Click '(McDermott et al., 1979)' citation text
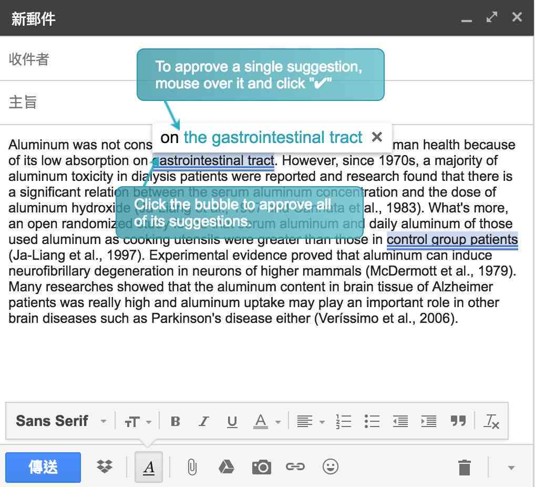 [x=440, y=271]
